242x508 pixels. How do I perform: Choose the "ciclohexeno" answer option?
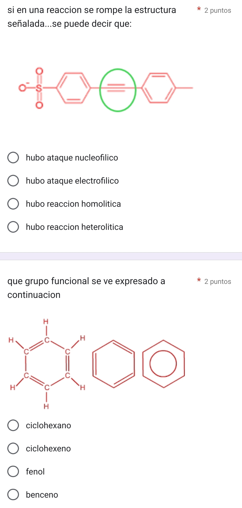tap(13, 449)
